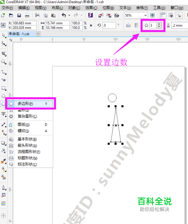The height and width of the screenshot is (224, 188).
Task: Select the Freehand drawing tool
Action: coord(3,72)
